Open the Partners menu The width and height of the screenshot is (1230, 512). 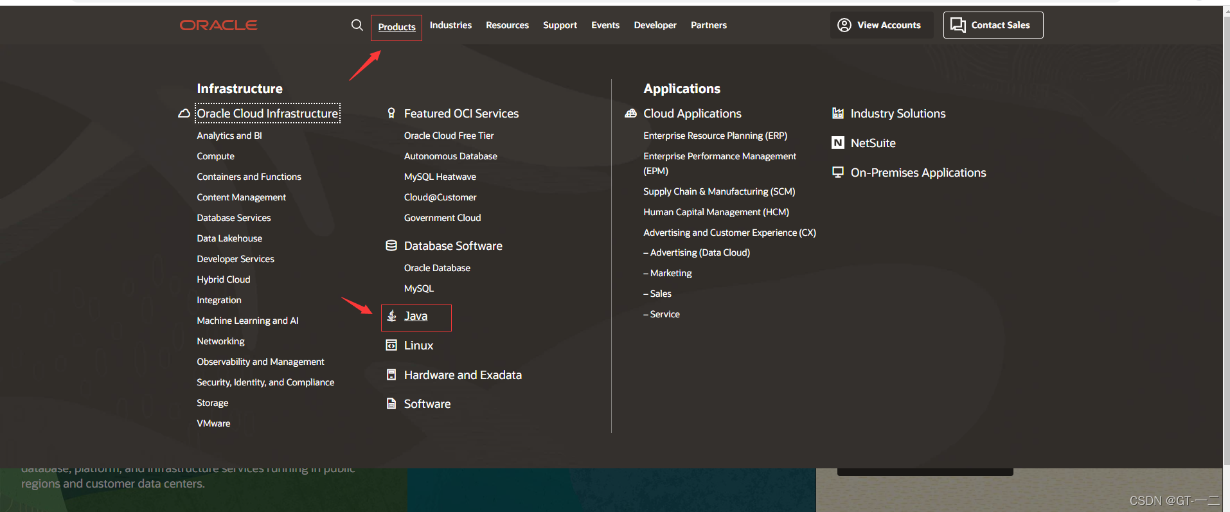tap(709, 25)
